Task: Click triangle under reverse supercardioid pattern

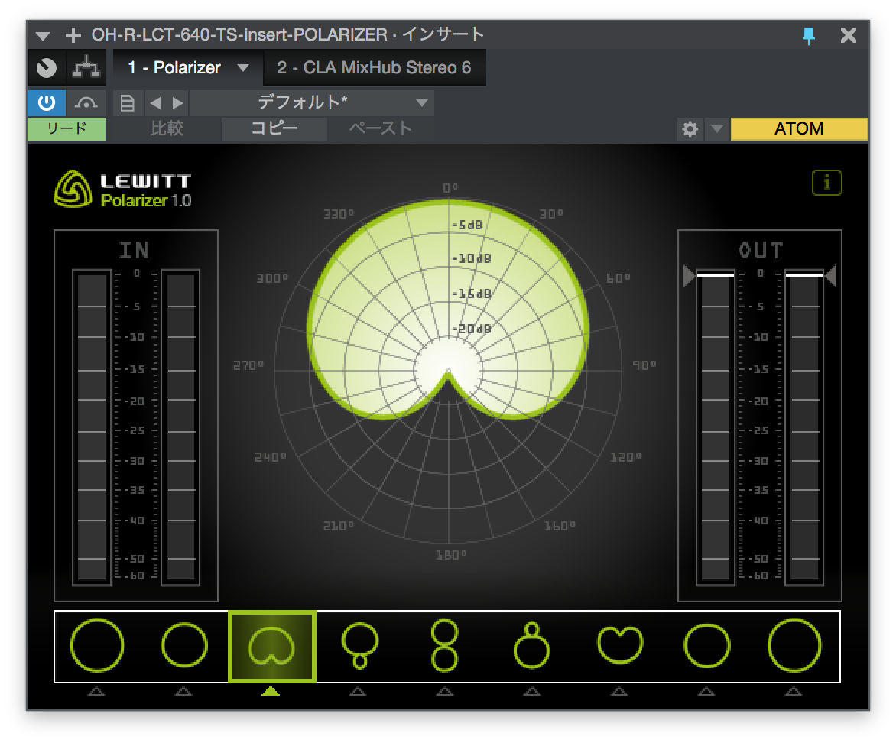Action: coord(532,692)
